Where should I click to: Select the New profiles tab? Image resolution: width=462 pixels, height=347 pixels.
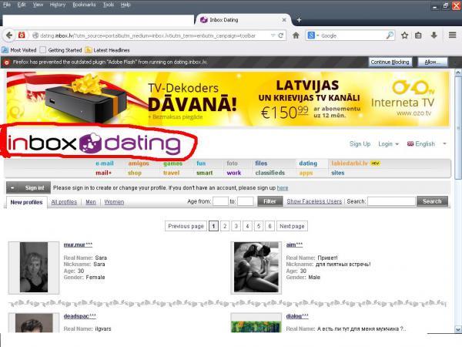[x=26, y=202]
